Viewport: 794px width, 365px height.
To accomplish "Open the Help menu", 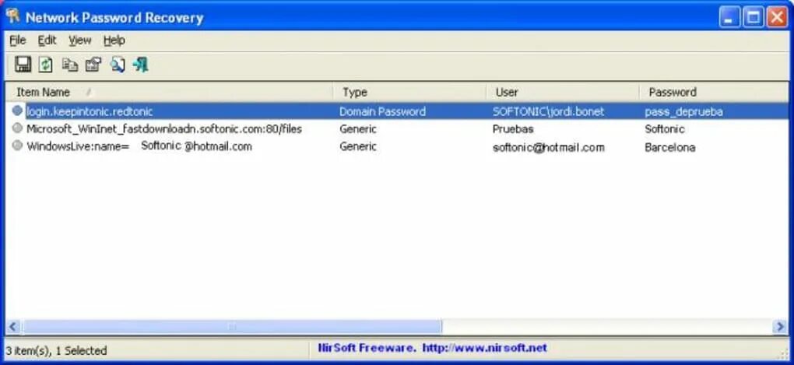I will click(114, 40).
